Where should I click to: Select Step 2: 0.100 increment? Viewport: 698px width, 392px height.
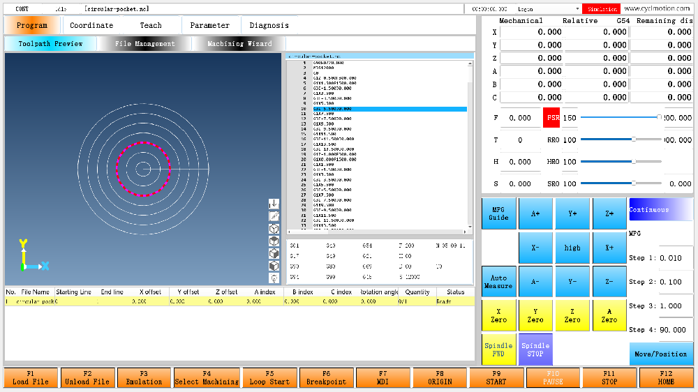(x=660, y=282)
